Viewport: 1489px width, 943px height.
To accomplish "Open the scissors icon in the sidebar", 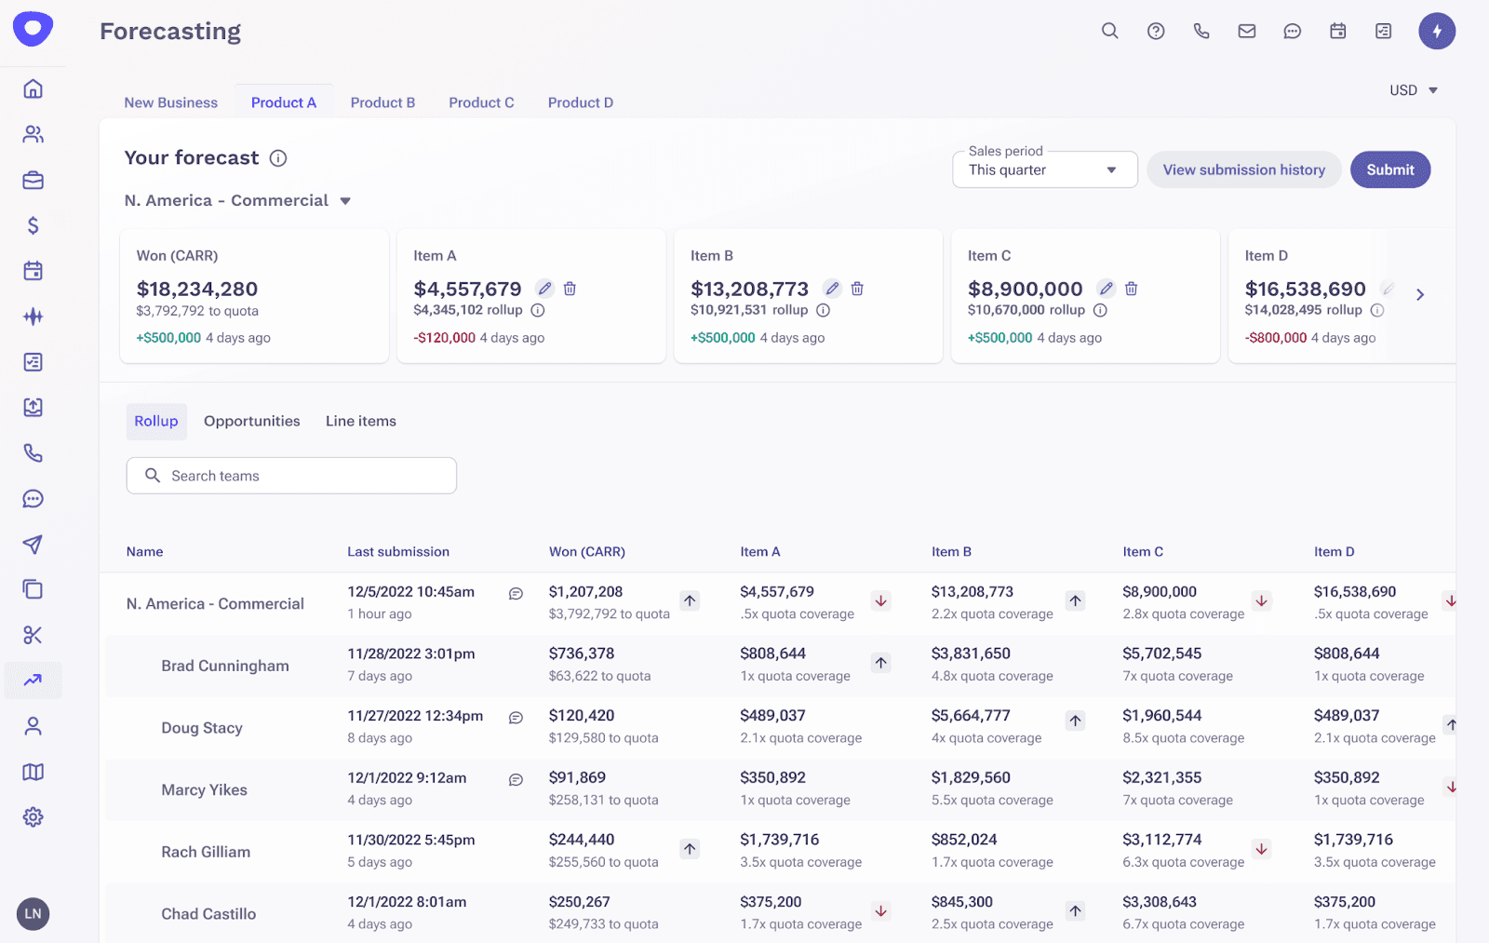I will click(34, 635).
